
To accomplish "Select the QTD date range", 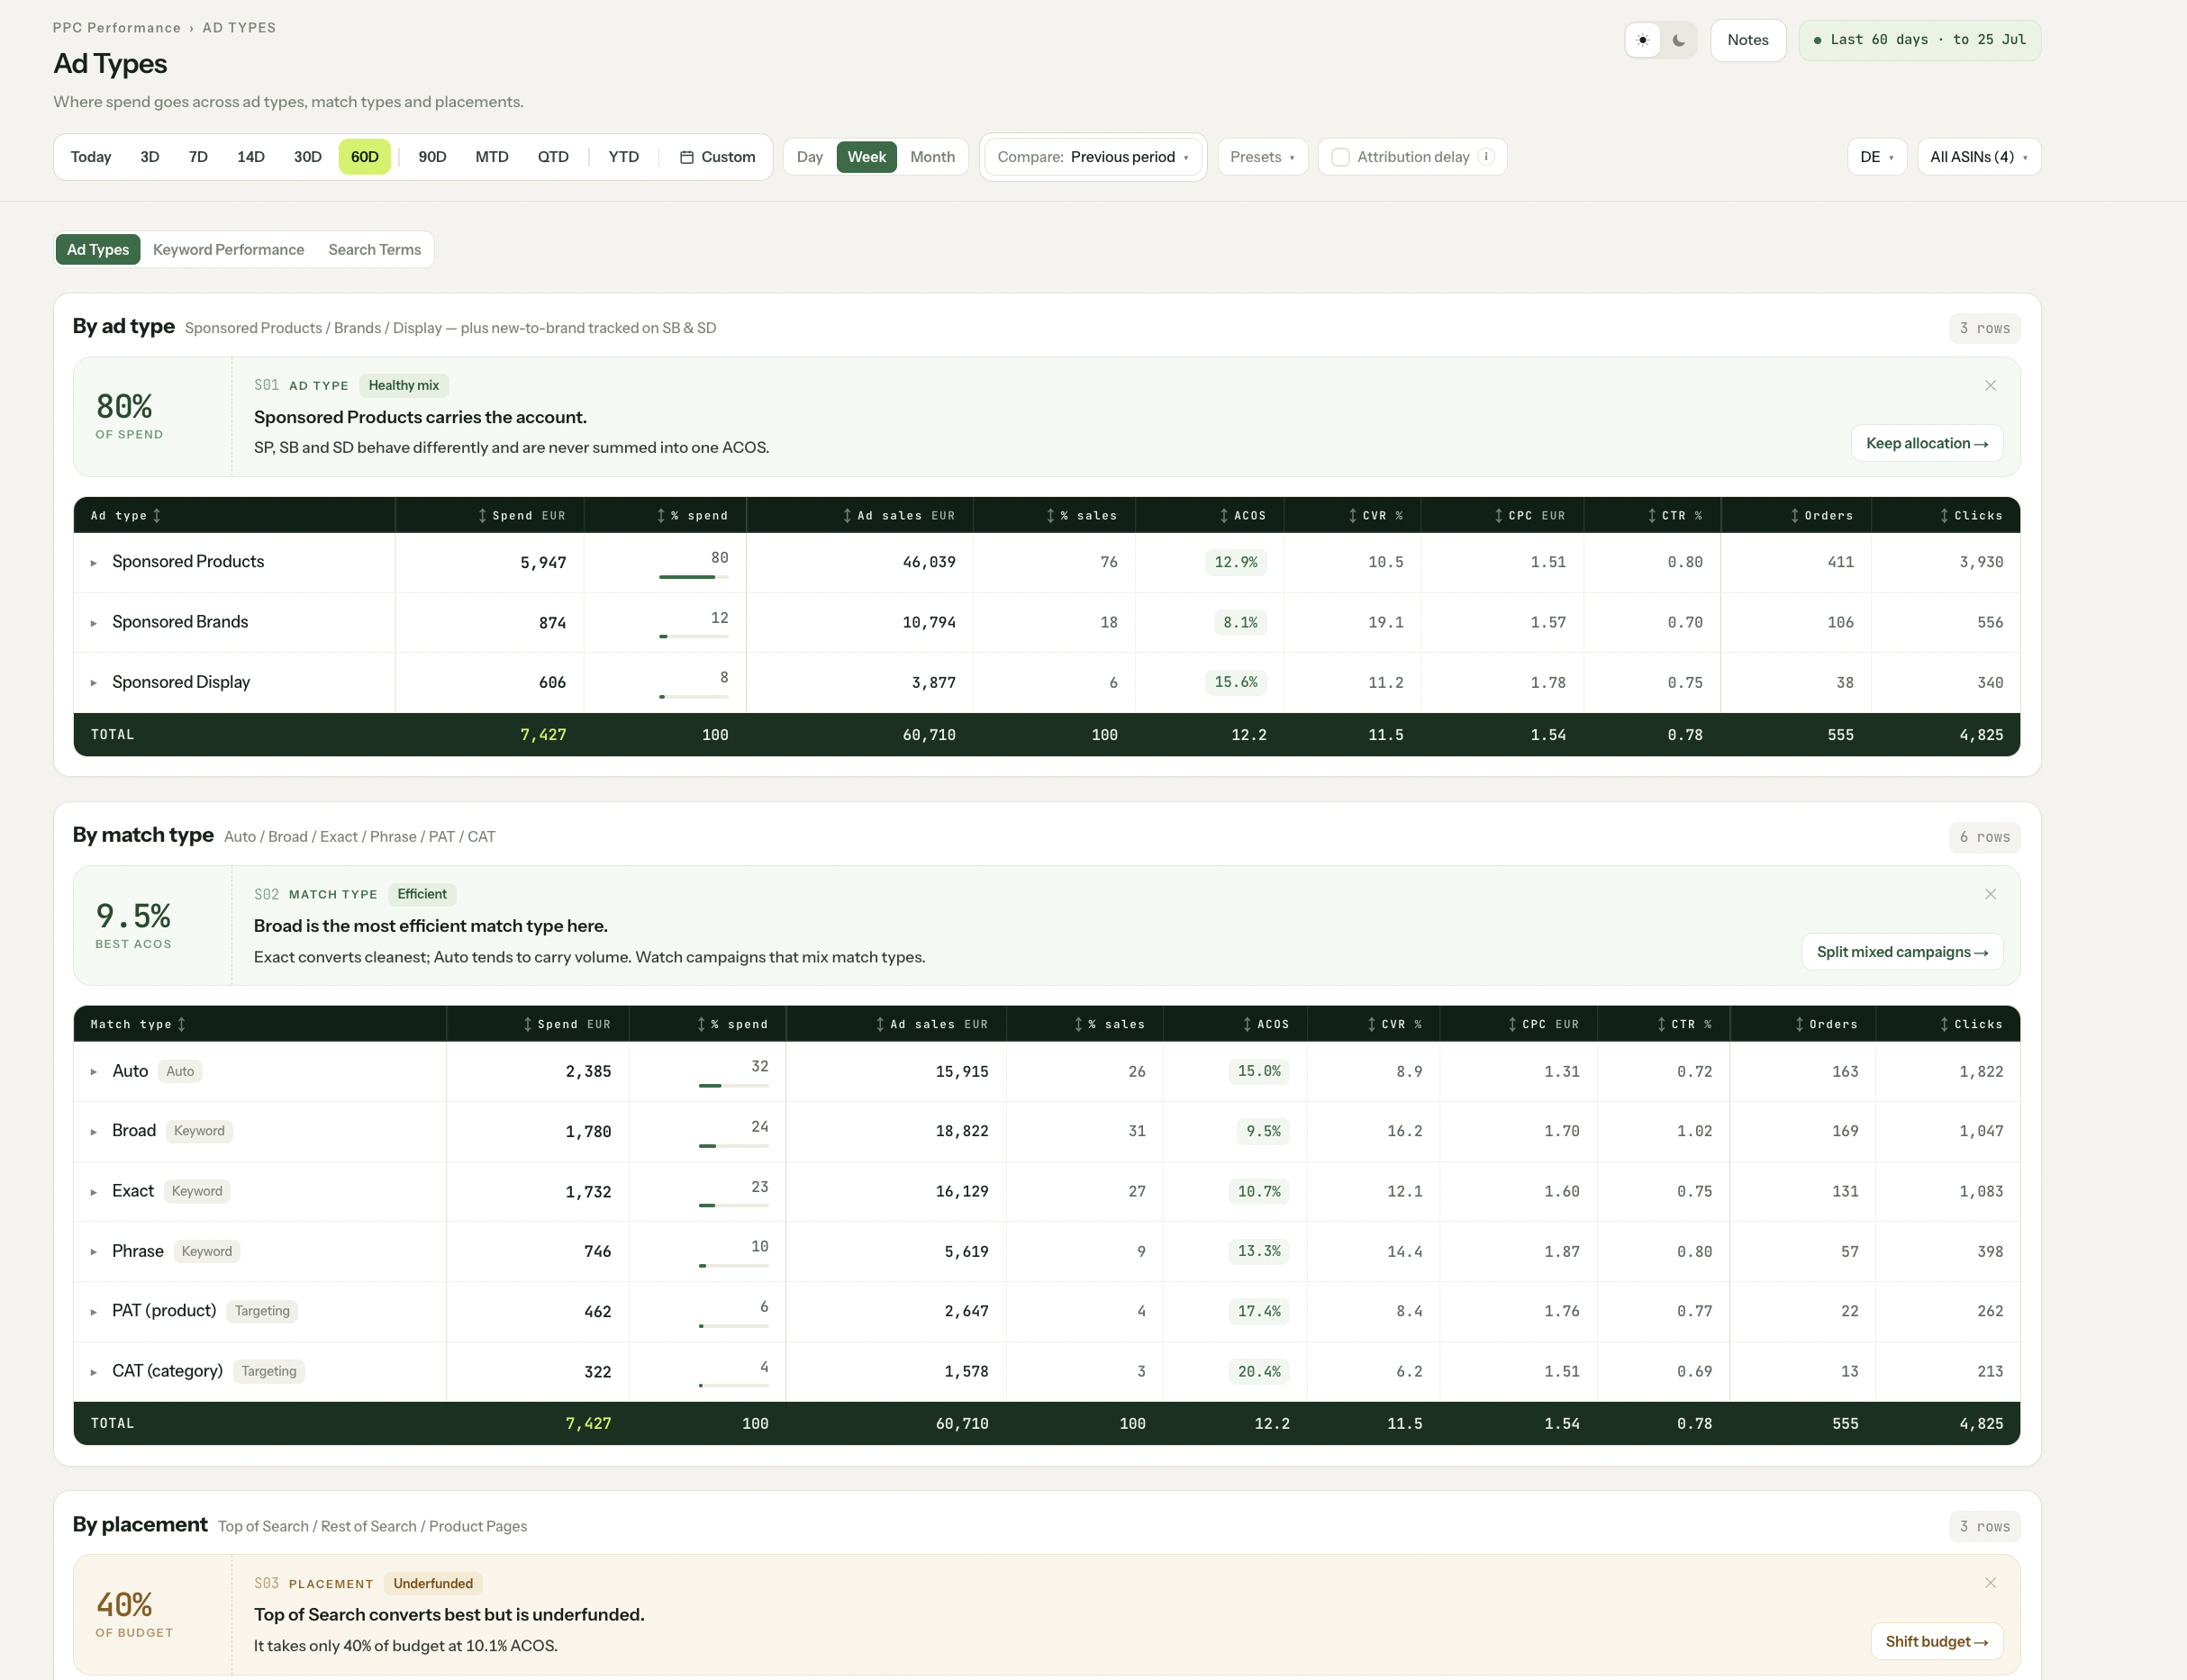I will tap(552, 157).
